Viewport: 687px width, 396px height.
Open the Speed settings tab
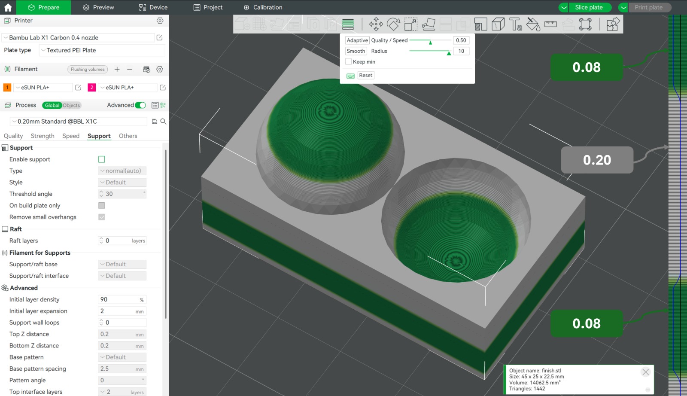point(71,136)
